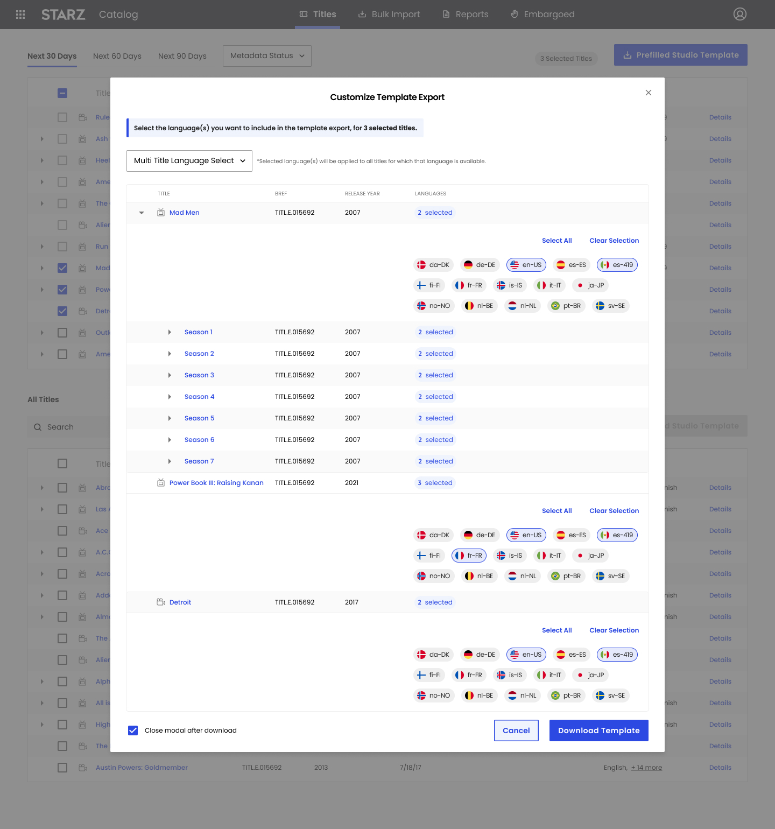Open the Embargoed tab
The image size is (775, 829).
[x=542, y=15]
